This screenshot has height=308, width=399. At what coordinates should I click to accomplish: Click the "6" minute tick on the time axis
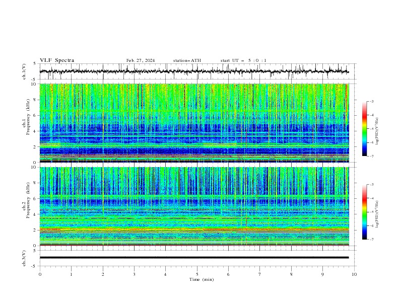tap(229, 274)
